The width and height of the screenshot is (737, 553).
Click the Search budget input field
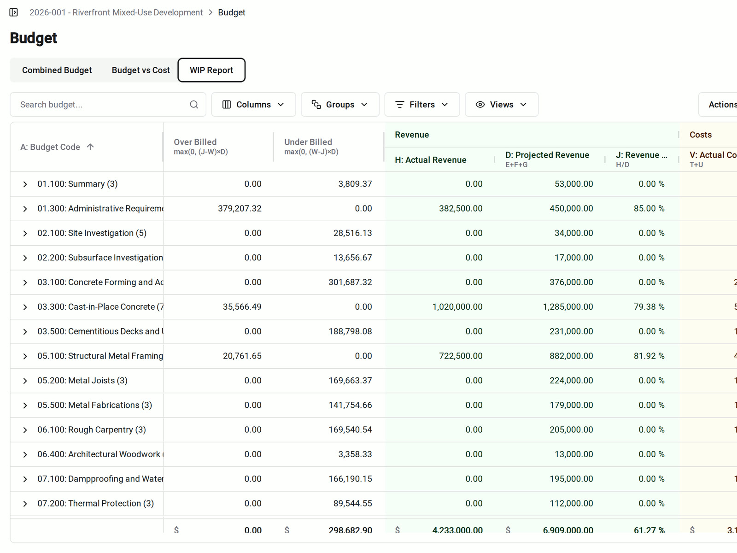pyautogui.click(x=108, y=105)
